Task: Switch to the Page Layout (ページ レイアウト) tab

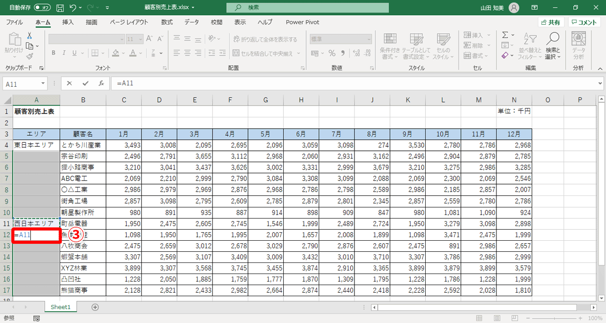Action: (129, 22)
